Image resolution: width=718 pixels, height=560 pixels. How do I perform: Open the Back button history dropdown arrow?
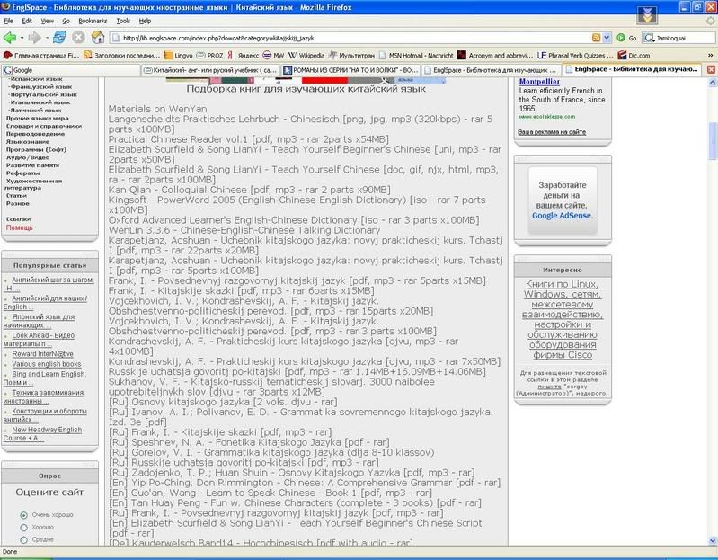21,38
